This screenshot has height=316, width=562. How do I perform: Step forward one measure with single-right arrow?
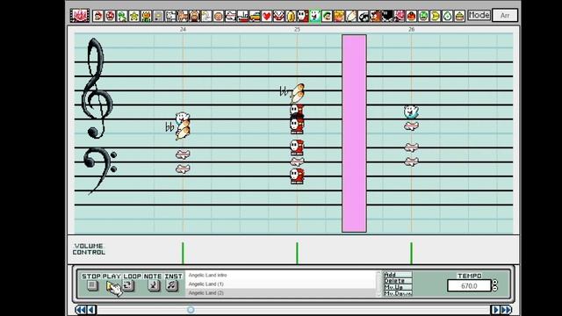coord(496,310)
